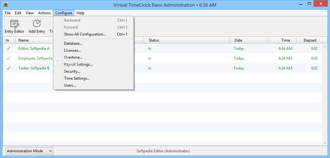
Task: Close the open Configure menu
Action: click(64, 13)
